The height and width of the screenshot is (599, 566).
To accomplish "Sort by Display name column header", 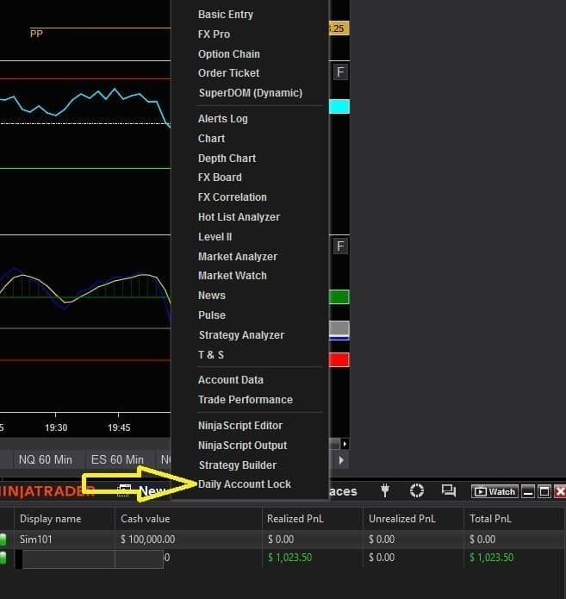I will pos(51,519).
